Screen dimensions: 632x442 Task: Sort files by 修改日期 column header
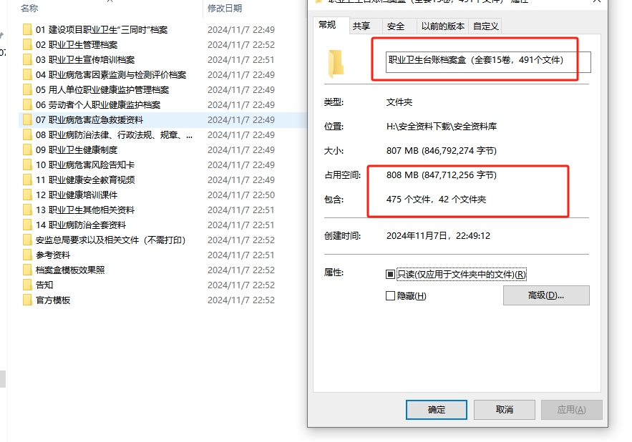[x=225, y=8]
